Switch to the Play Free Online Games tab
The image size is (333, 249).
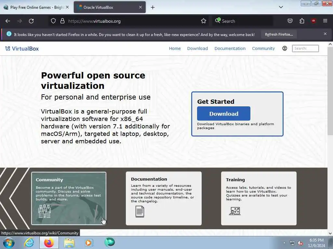point(36,7)
